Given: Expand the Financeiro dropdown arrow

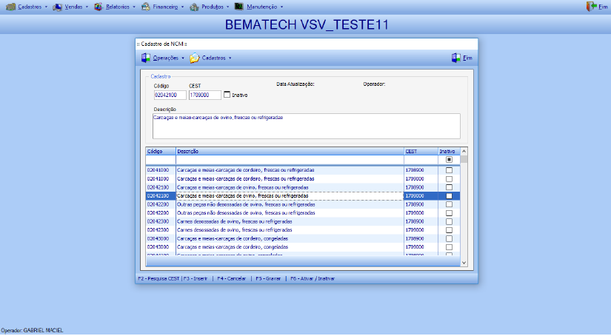Looking at the screenshot, I should point(182,7).
